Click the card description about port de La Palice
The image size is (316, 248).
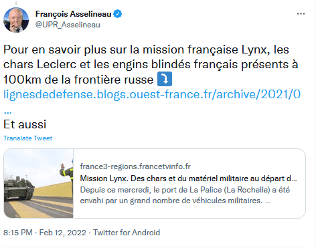pyautogui.click(x=185, y=195)
